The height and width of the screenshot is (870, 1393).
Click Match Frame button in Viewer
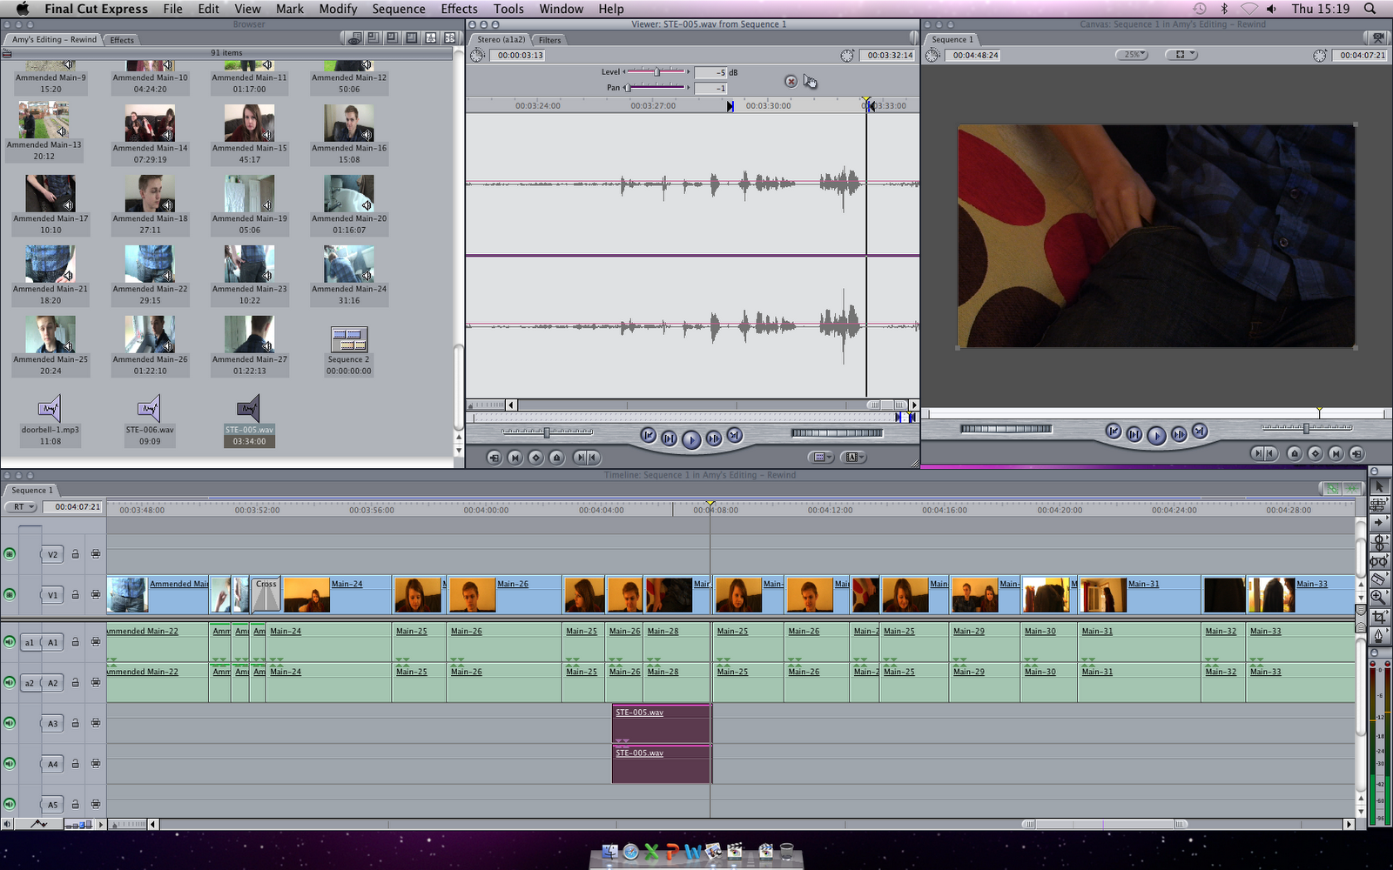[494, 458]
